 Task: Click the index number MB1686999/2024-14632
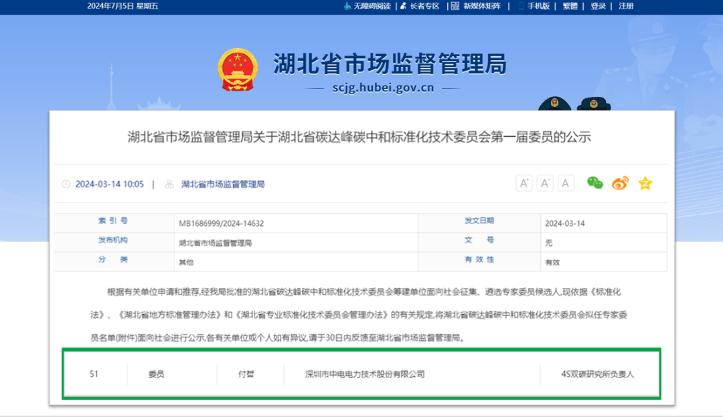pos(221,224)
